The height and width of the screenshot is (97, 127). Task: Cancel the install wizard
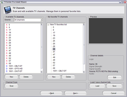[x=114, y=93]
